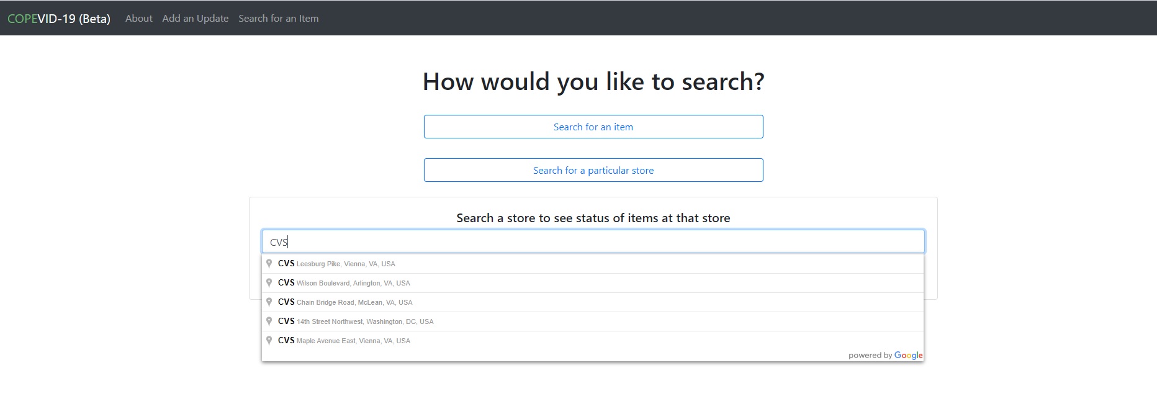Open Search for an Item nav link

(279, 19)
